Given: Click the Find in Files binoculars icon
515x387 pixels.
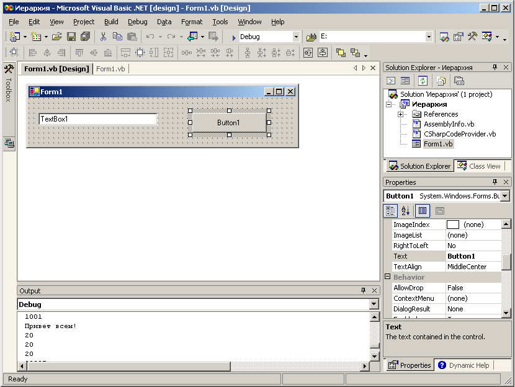Looking at the screenshot, I should coord(311,37).
